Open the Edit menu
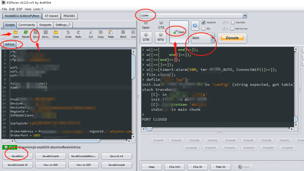Viewport: 304px width, 171px height. 12,9
